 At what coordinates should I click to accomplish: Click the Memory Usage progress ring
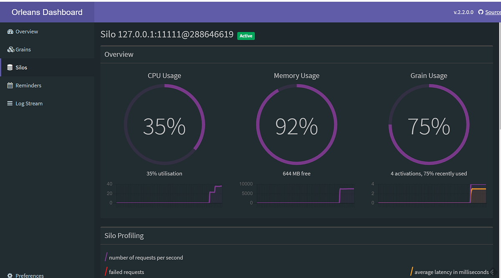[x=296, y=125]
